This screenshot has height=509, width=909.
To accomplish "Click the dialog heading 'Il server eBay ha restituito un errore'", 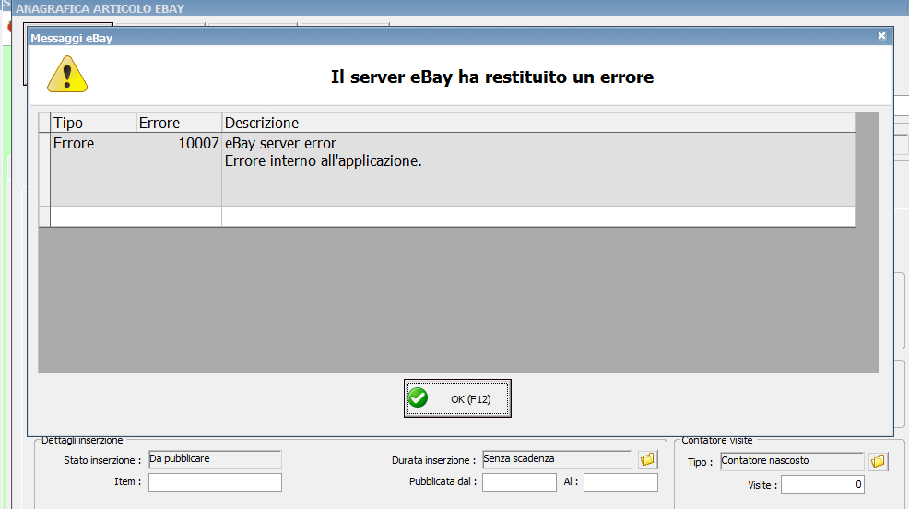I will point(492,77).
